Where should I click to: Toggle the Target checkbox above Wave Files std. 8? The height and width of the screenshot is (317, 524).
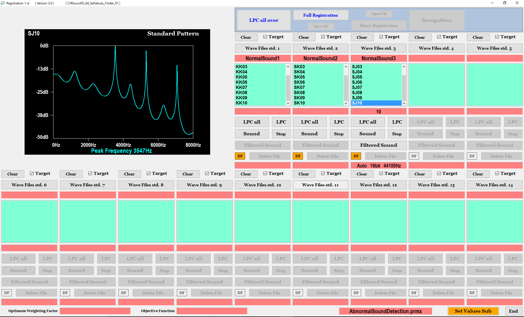[149, 173]
